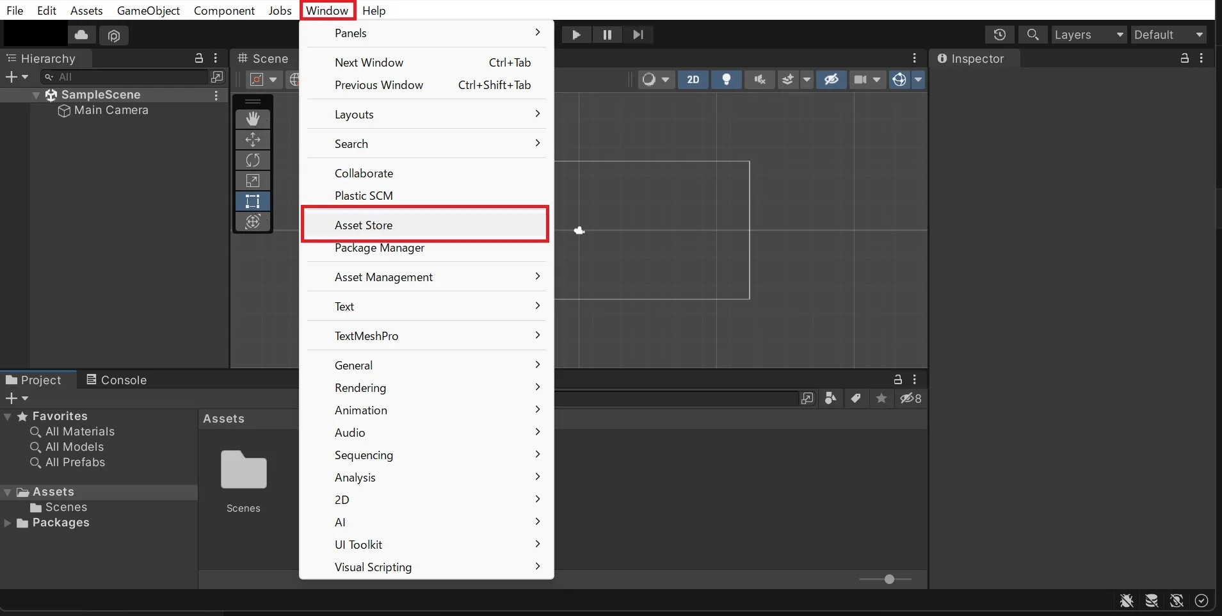Toggle scene lighting bulb
1222x616 pixels.
(x=727, y=79)
